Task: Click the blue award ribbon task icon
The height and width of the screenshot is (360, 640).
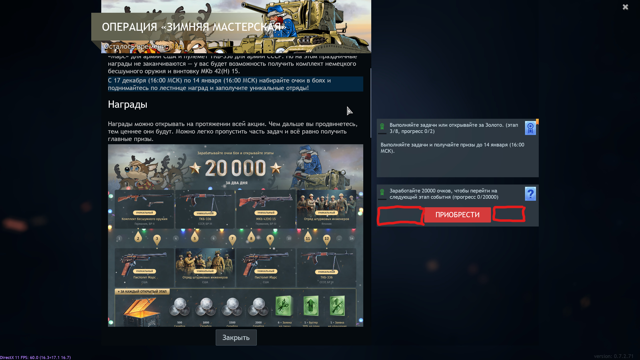Action: click(x=530, y=128)
